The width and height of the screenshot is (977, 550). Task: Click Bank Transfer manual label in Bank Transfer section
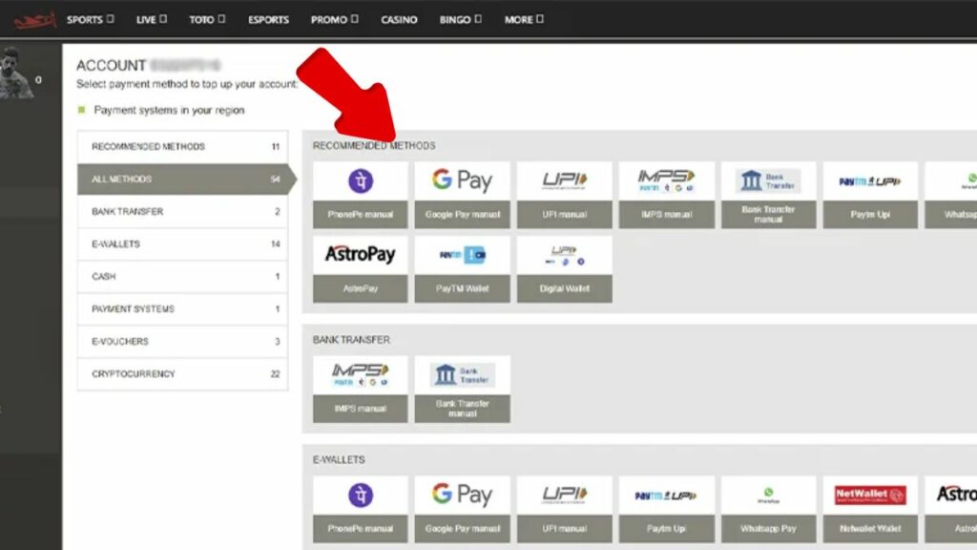463,409
